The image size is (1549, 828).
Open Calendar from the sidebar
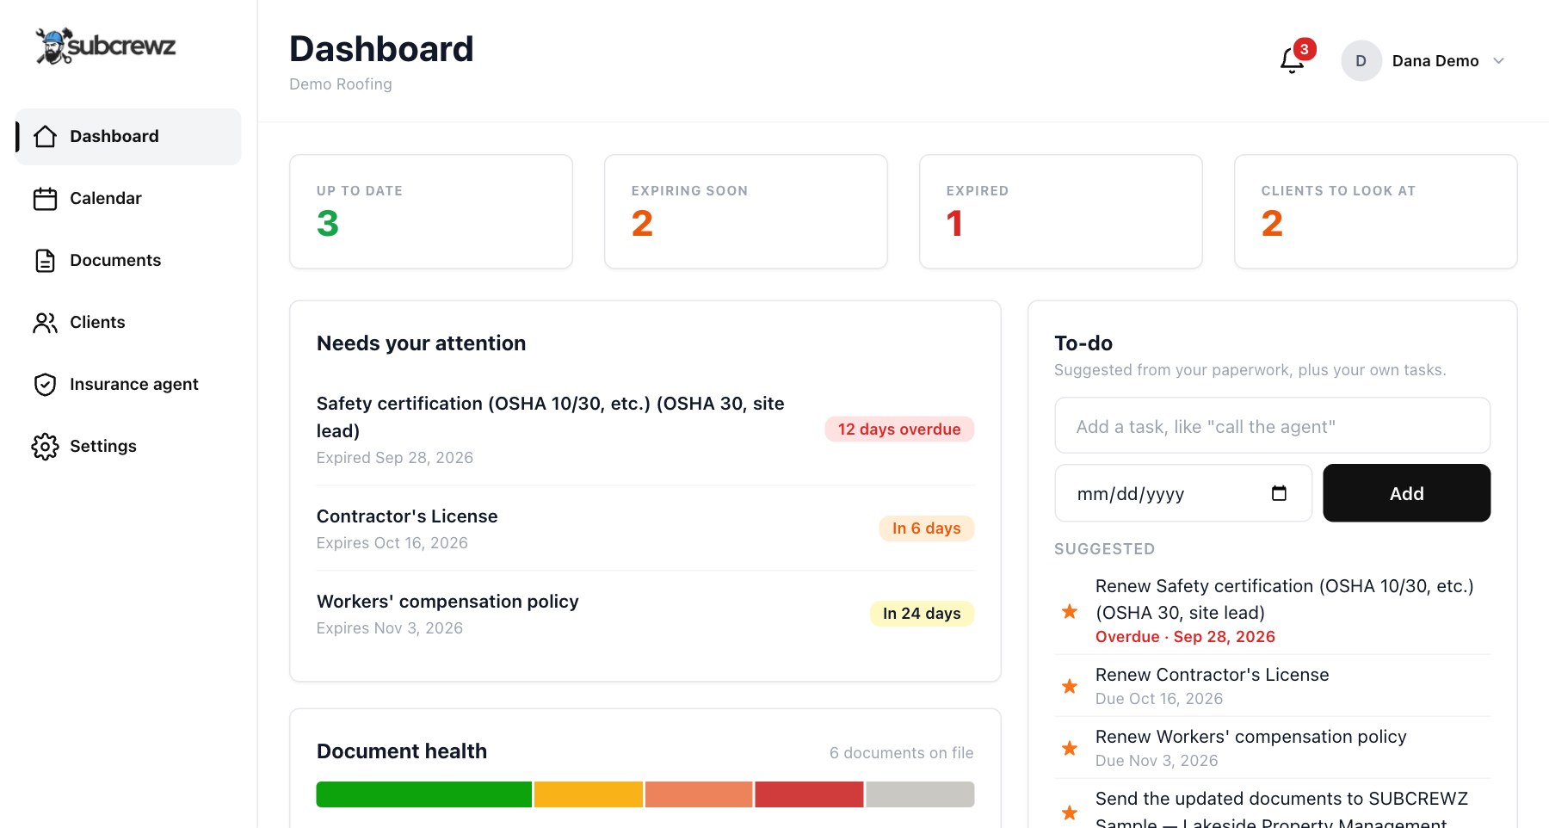click(128, 199)
